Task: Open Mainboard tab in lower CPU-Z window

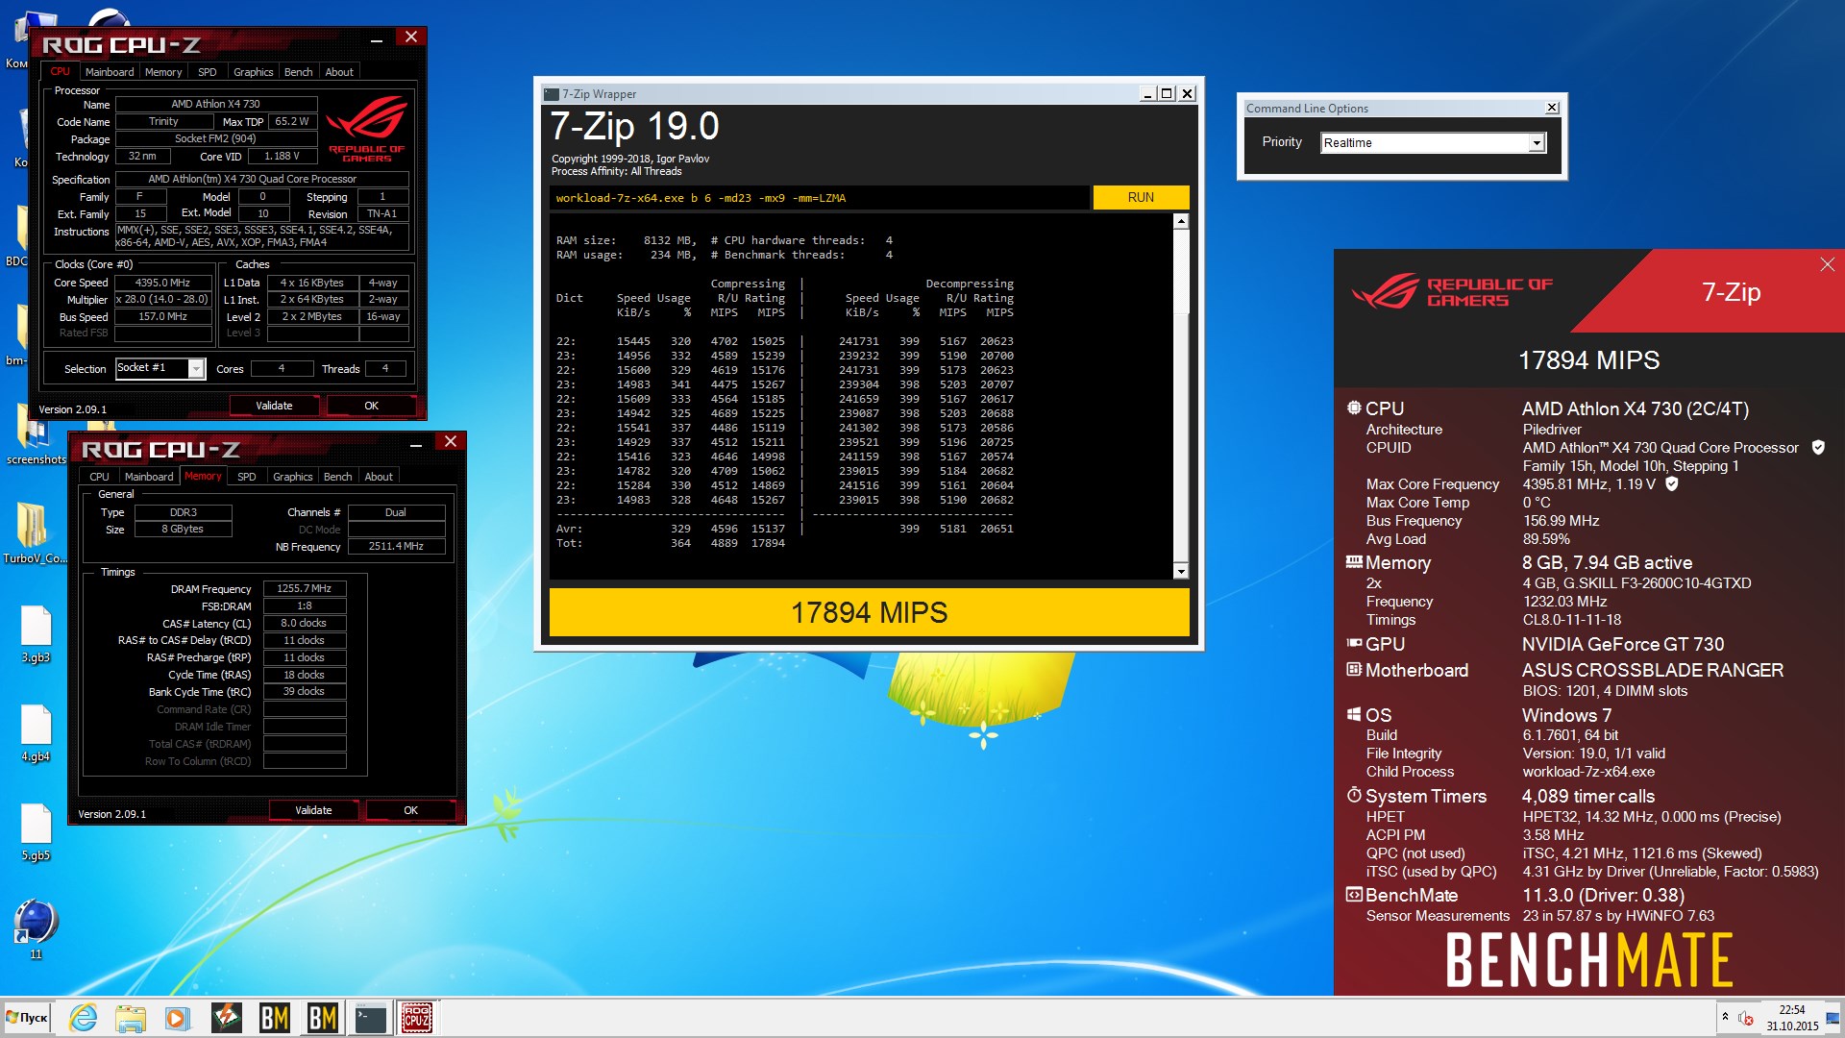Action: pos(149,477)
